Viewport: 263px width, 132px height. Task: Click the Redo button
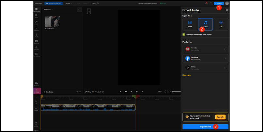coord(86,3)
